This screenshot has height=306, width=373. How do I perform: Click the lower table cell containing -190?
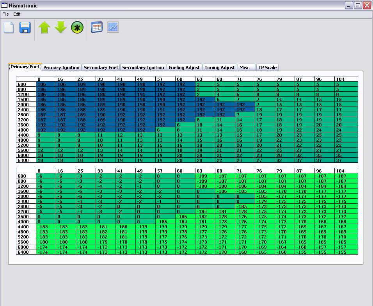pyautogui.click(x=205, y=186)
